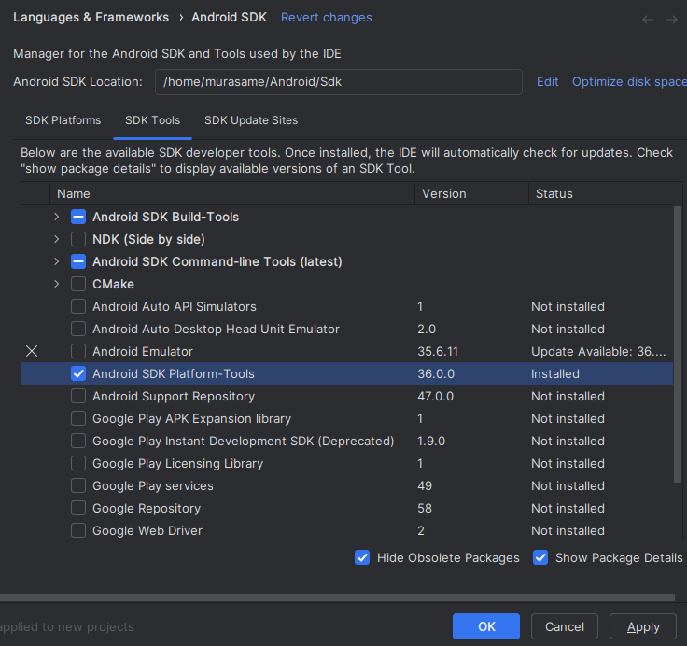Expand Android SDK Command-line Tools node
This screenshot has width=687, height=646.
coord(57,261)
